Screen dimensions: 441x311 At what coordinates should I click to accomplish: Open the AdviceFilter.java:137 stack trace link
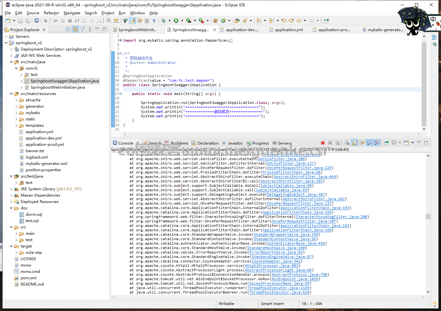point(290,163)
